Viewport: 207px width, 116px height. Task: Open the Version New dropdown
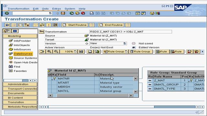pos(125,43)
